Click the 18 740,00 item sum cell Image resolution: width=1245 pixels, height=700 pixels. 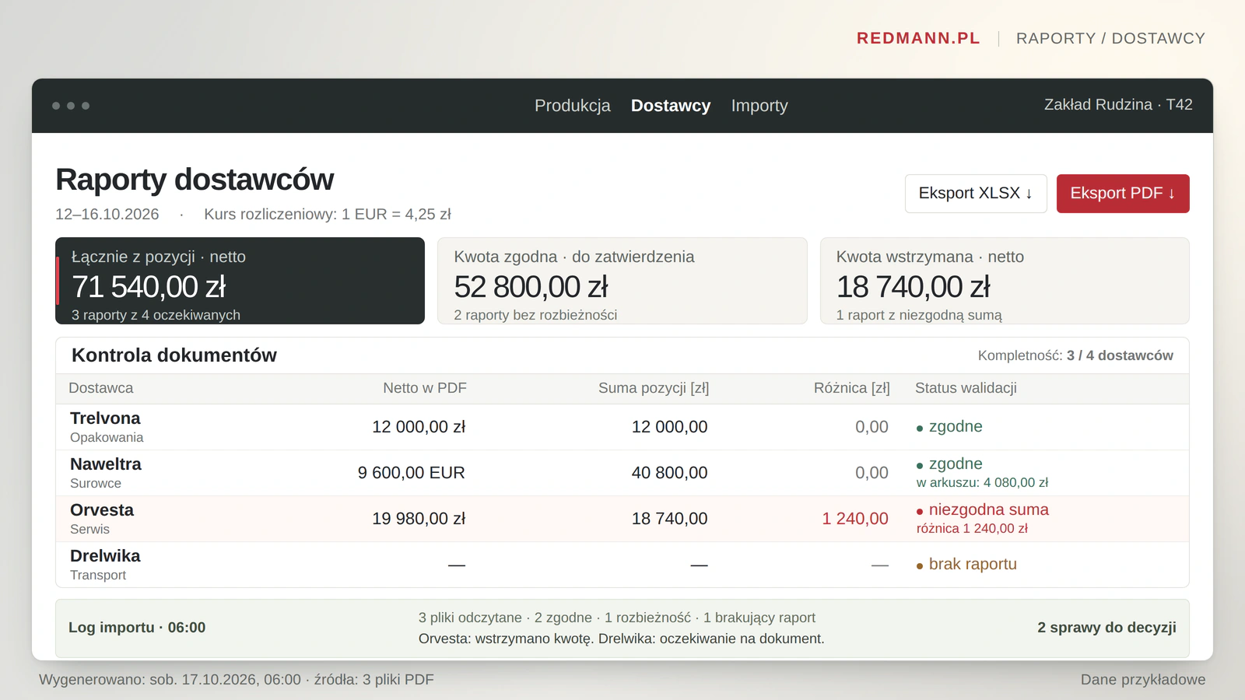670,519
